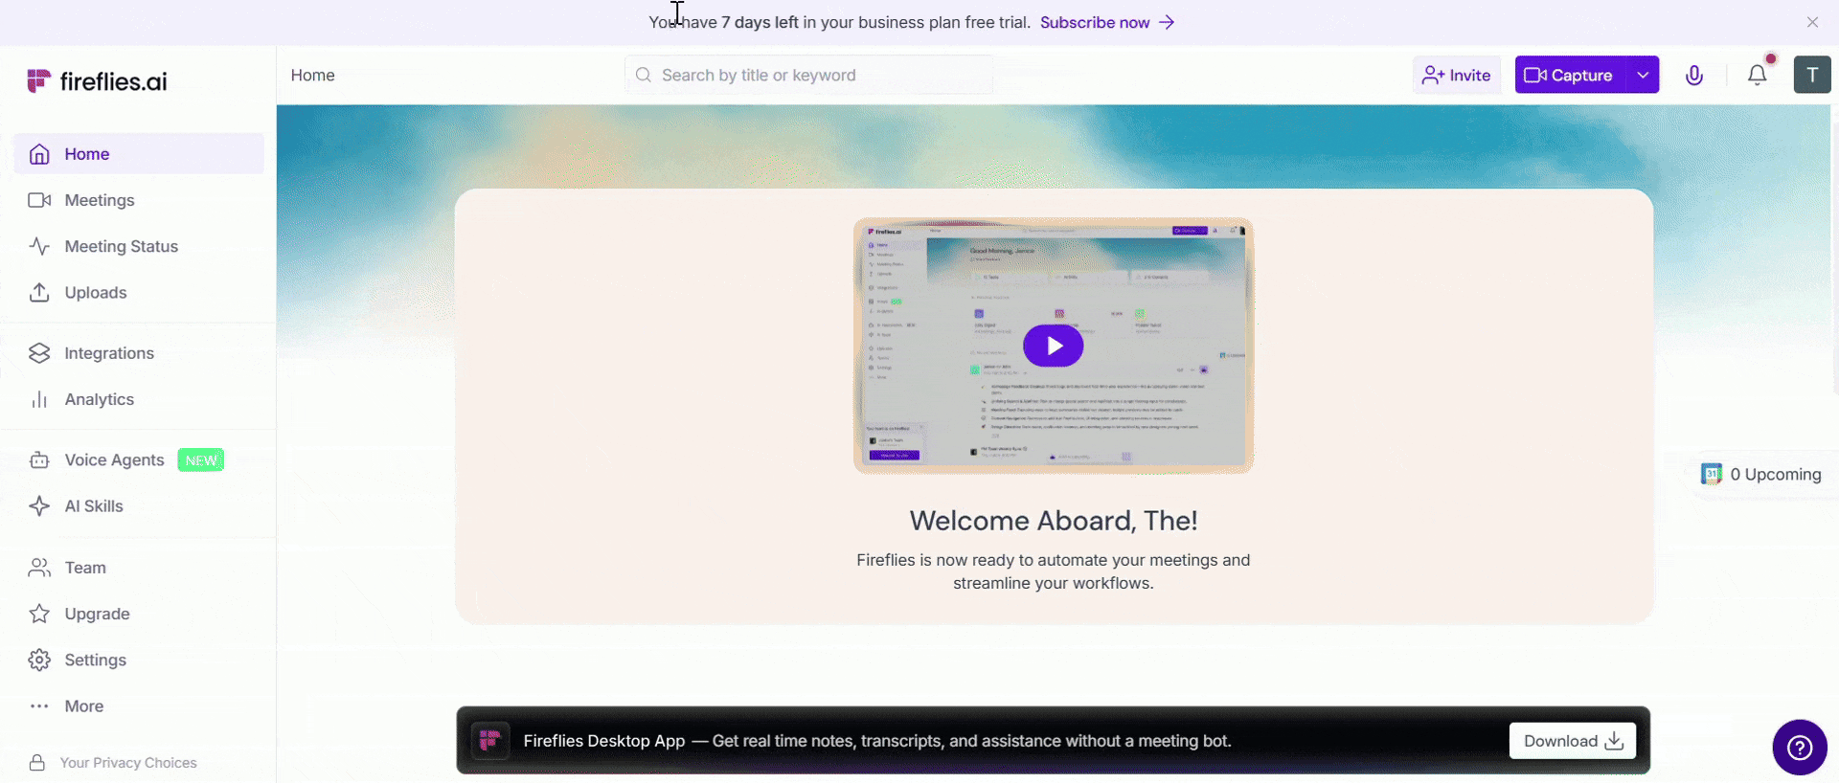Viewport: 1839px width, 783px height.
Task: Open the help question mark button
Action: point(1800,748)
